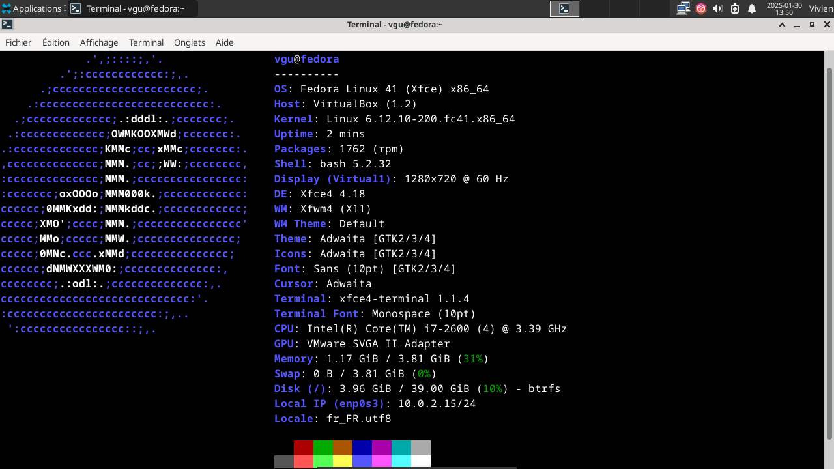The height and width of the screenshot is (469, 834).
Task: Click the DE value 'Xfce4 4.18'
Action: point(333,193)
